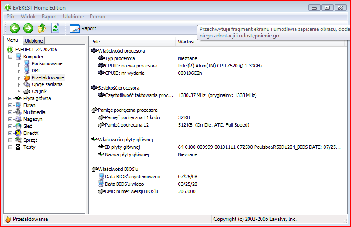Expand the Ekran node

tap(10, 105)
